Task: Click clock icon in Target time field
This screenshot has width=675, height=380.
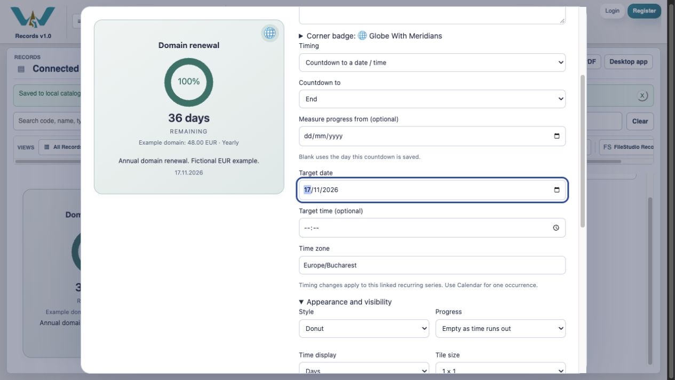Action: (x=556, y=228)
